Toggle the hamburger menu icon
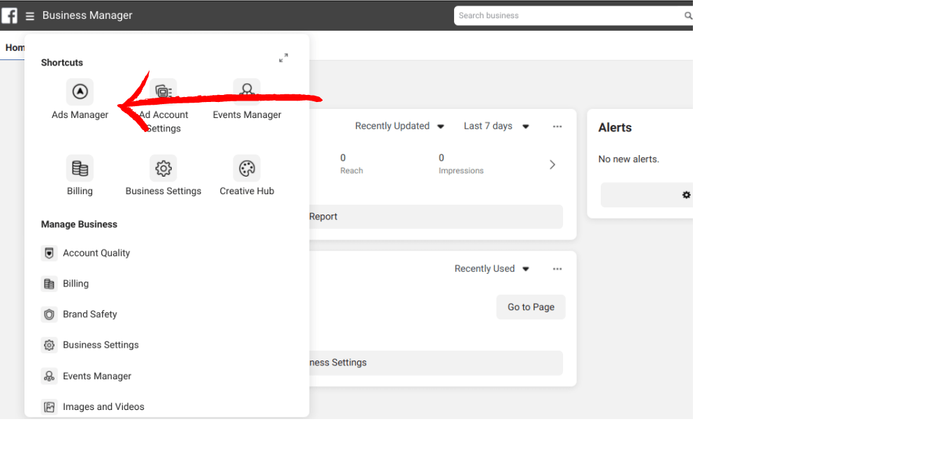Image resolution: width=943 pixels, height=454 pixels. coord(30,16)
